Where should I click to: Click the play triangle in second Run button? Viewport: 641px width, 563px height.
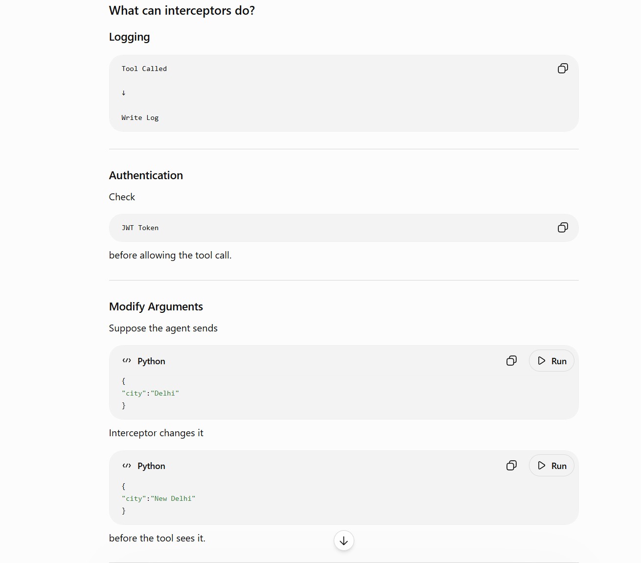point(542,466)
